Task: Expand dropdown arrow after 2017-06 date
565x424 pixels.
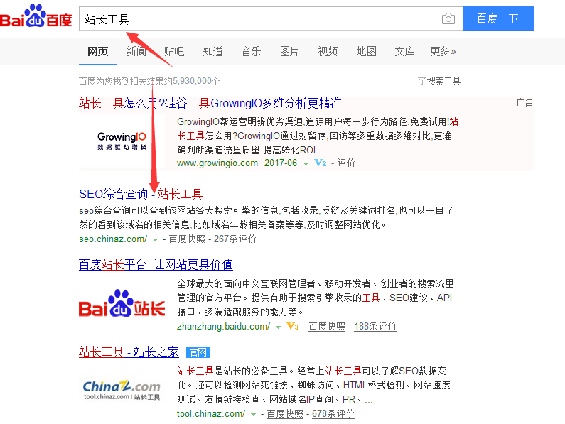Action: [306, 164]
